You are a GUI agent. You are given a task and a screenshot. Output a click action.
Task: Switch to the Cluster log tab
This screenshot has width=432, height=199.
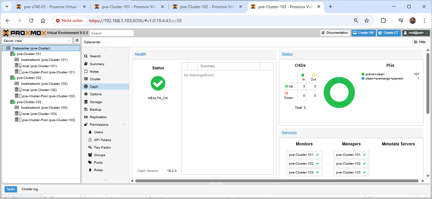(30, 189)
